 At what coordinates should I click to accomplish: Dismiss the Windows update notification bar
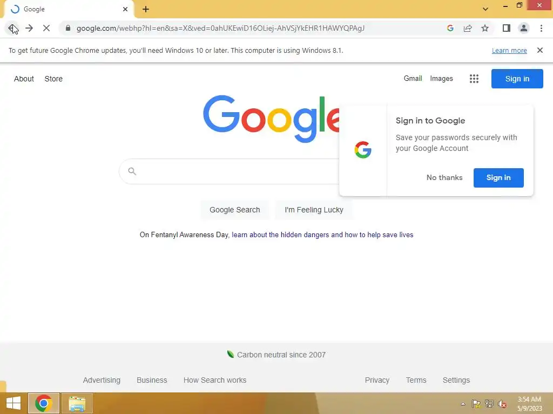tap(539, 50)
